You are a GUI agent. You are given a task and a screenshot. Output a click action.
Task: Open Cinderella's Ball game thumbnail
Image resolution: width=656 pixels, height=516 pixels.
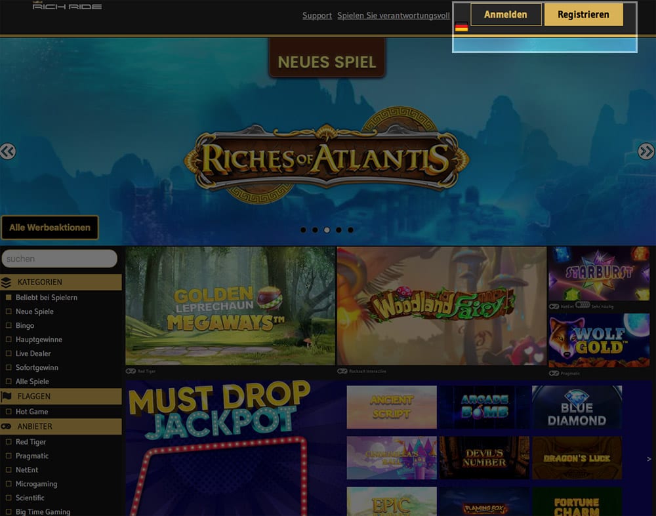(392, 458)
